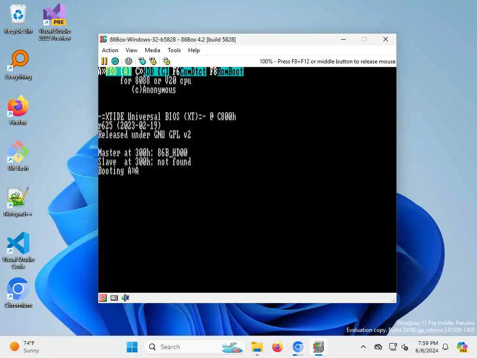
Task: Click the 'ComDtct' F6 option text
Action: coord(193,72)
